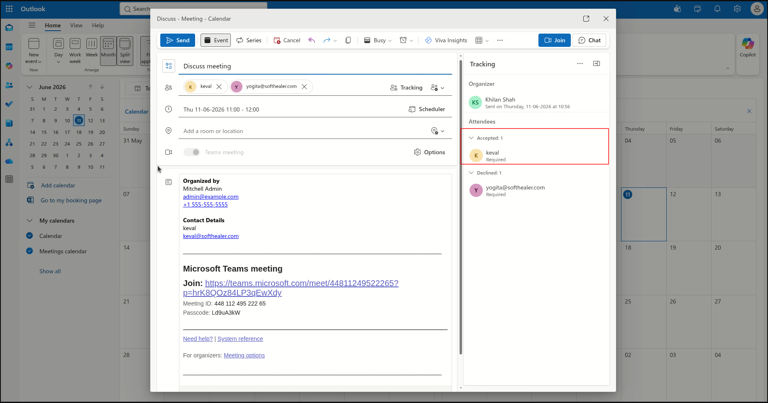Open the account profile avatar
Viewport: 768px width, 403px height.
coord(757,9)
